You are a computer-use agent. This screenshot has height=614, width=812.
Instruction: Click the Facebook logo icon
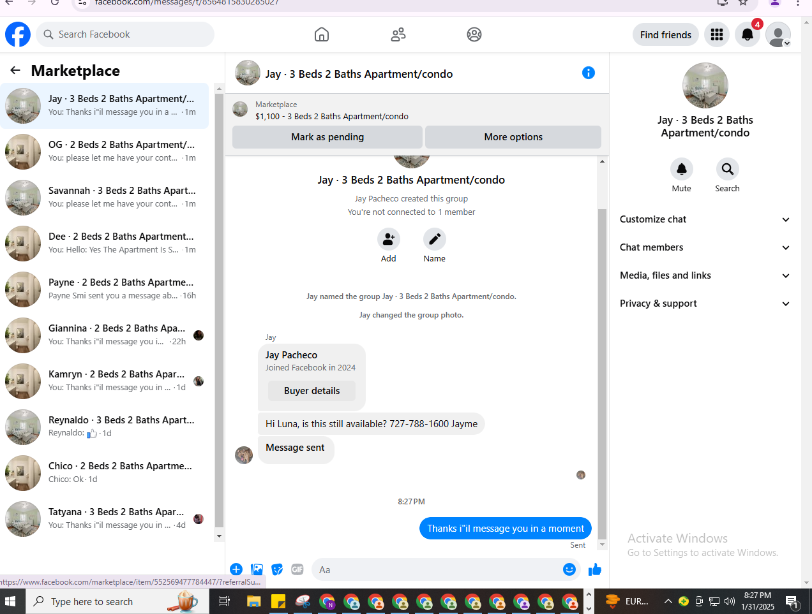18,34
